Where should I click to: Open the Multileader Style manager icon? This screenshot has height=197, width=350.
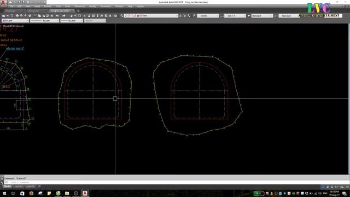(276, 16)
